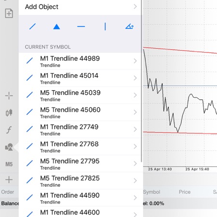Select the trend-by-angle tool
This screenshot has height=217, width=217.
coord(129,27)
